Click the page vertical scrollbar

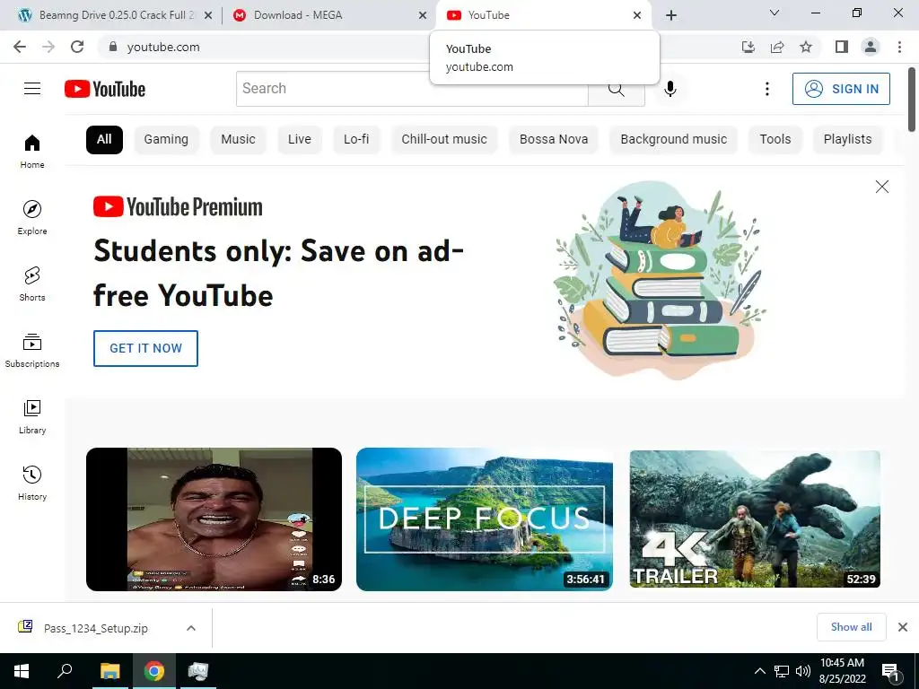[912, 100]
